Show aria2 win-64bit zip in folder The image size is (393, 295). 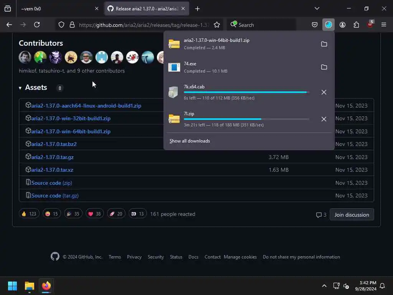(x=324, y=44)
